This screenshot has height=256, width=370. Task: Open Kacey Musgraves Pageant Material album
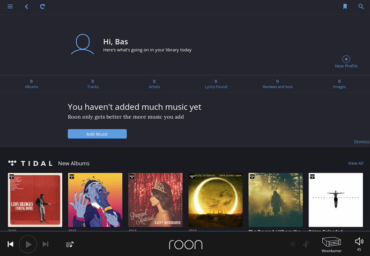point(156,200)
